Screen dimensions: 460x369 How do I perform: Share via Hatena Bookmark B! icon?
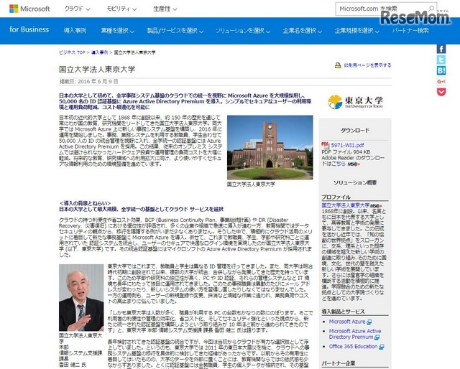pyautogui.click(x=441, y=70)
